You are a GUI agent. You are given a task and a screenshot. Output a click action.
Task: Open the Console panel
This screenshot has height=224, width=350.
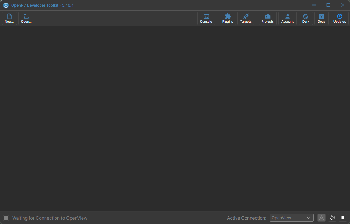[206, 18]
